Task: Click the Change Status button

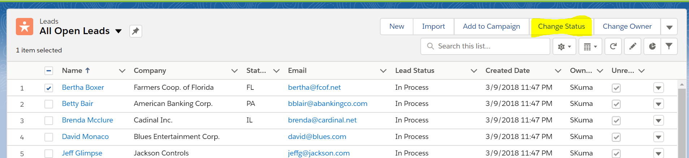Action: 561,27
